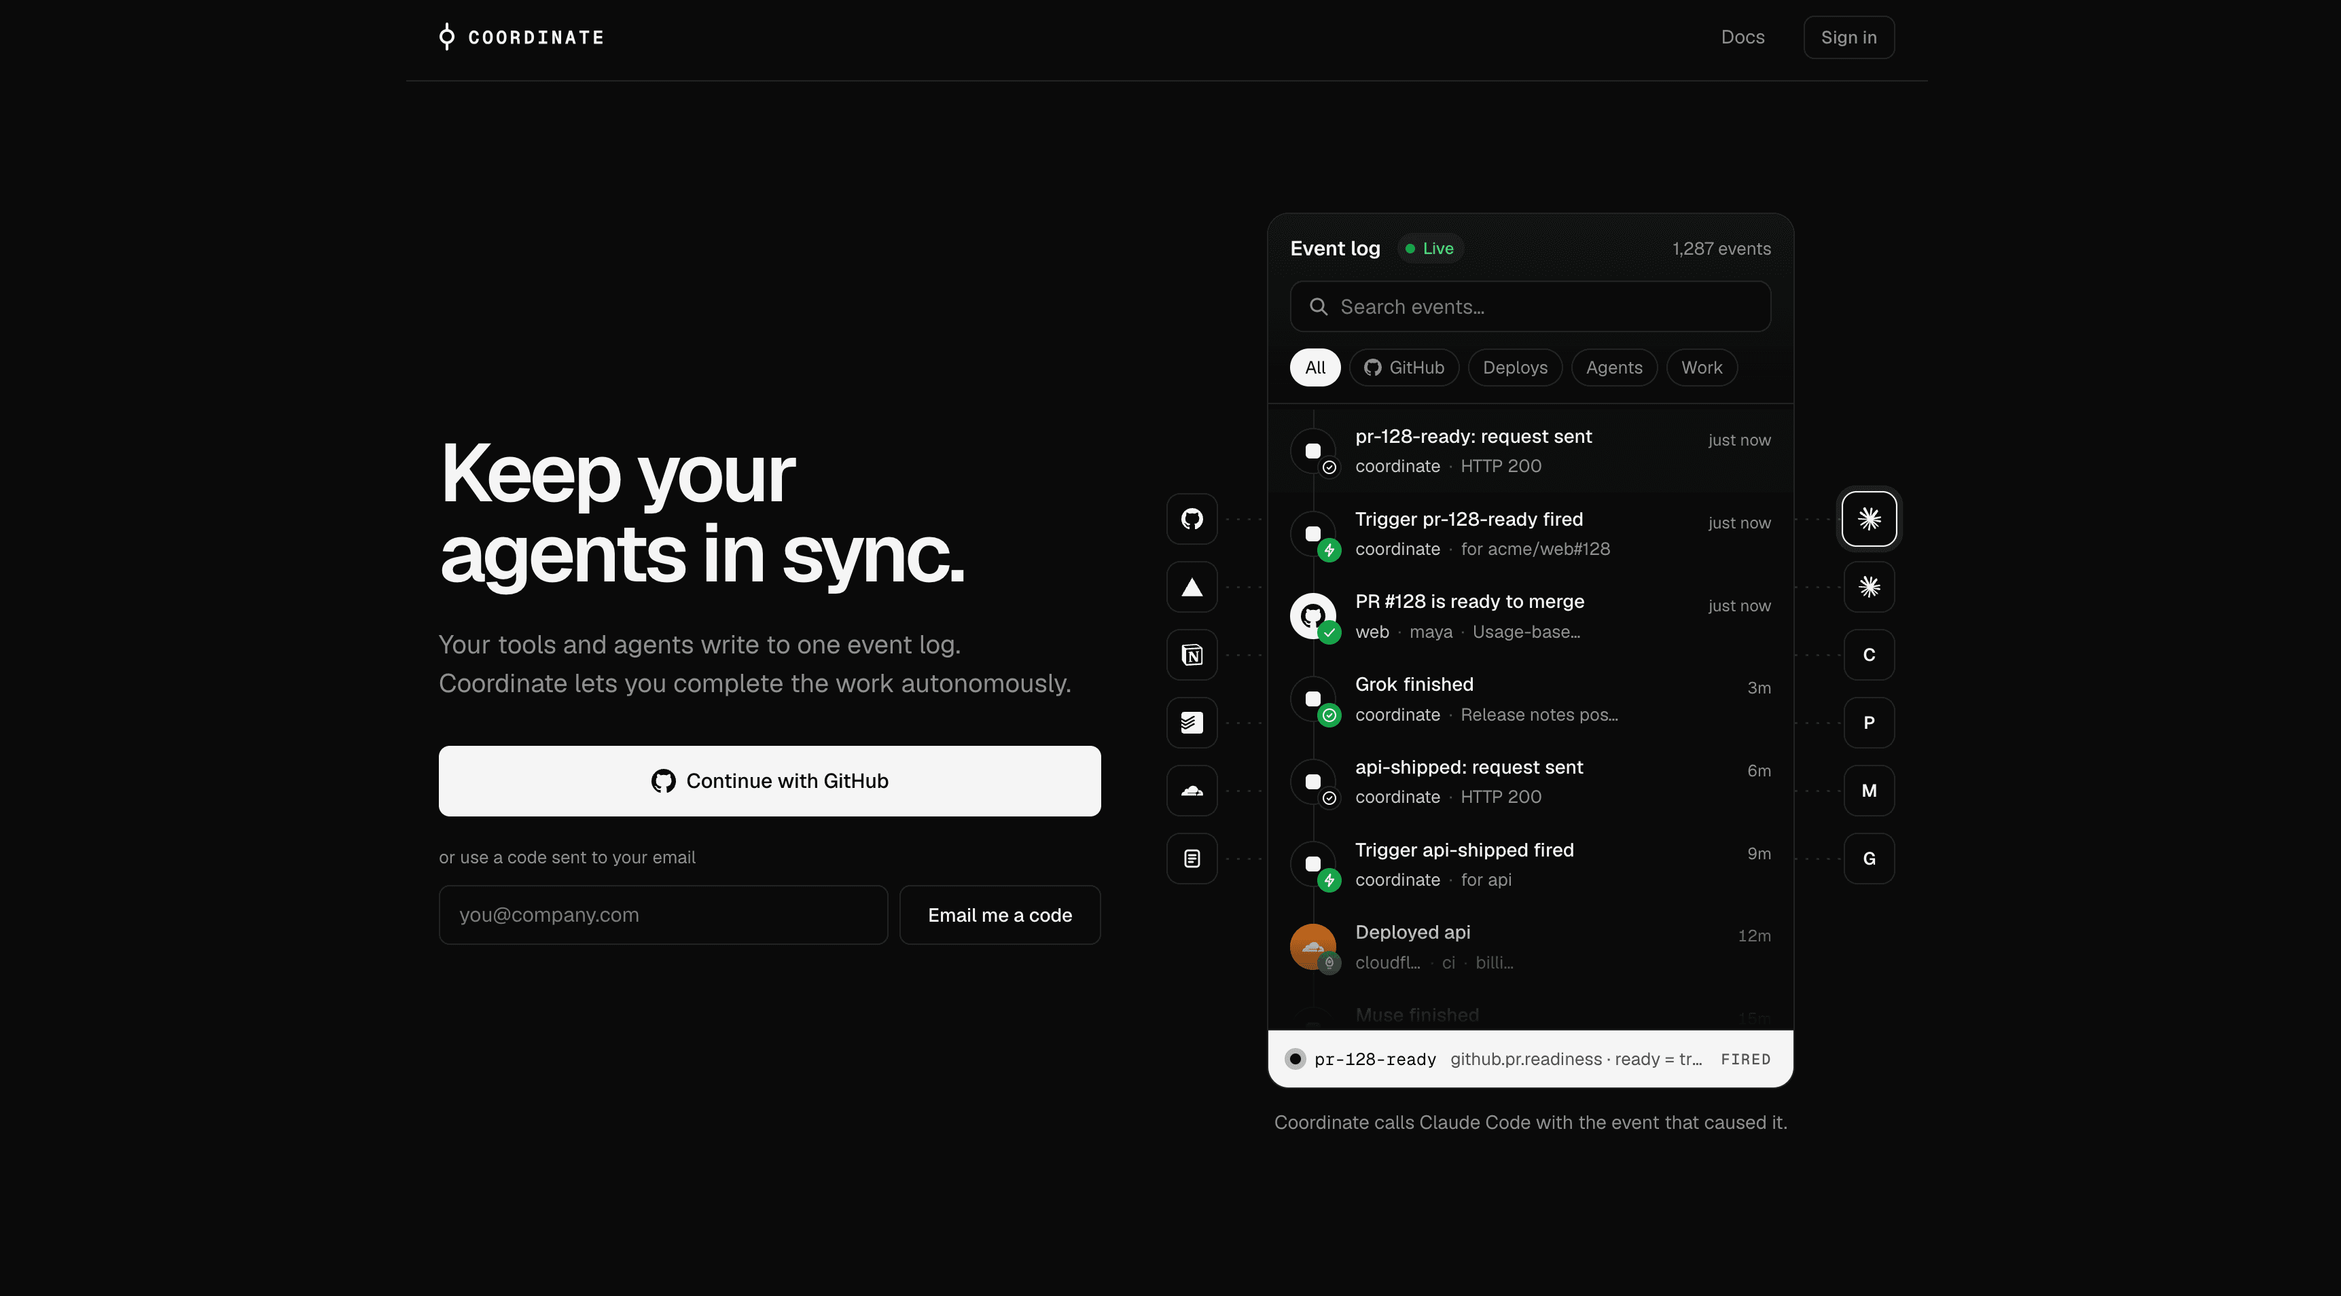Click the GitHub source icon
Image resolution: width=2341 pixels, height=1296 pixels.
tap(1192, 519)
